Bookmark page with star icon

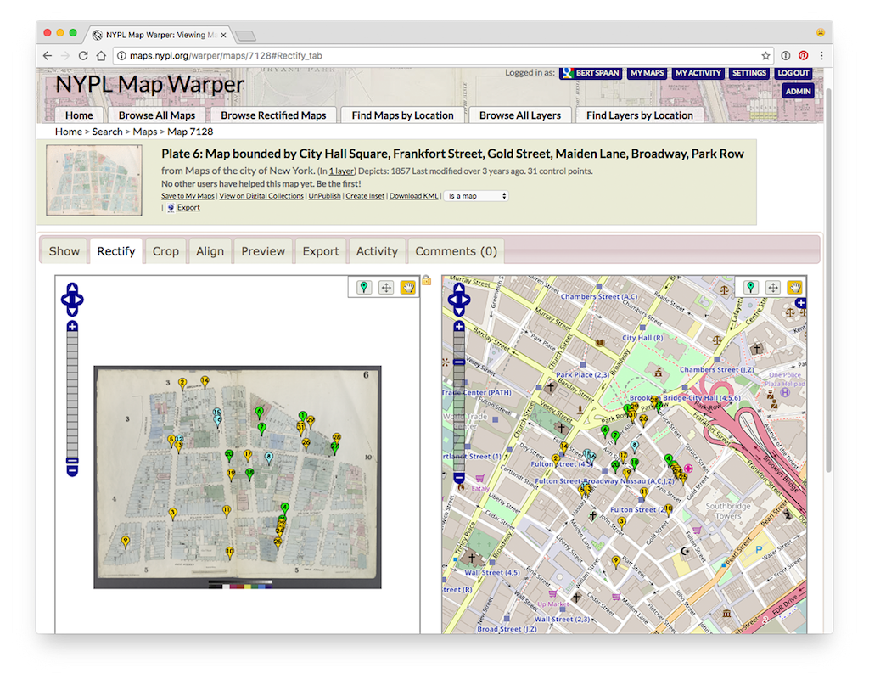point(765,55)
